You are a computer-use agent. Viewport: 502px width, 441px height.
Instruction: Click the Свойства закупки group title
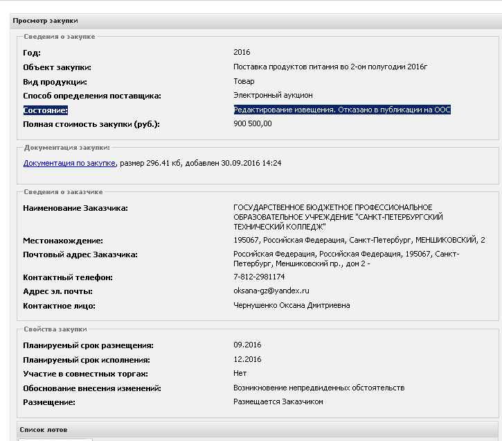[x=55, y=329]
